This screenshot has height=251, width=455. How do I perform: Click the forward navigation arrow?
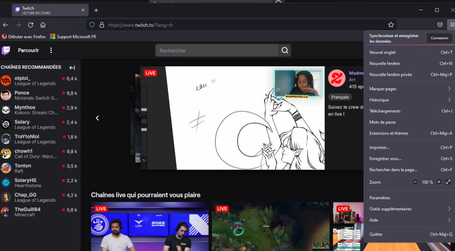tap(18, 25)
